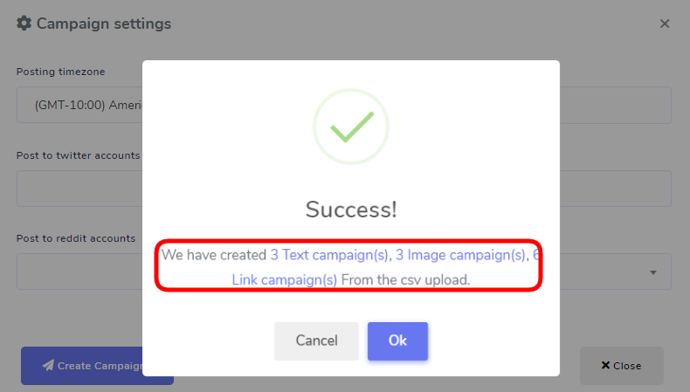This screenshot has width=690, height=392.
Task: Click the X icon inside the Close button
Action: click(605, 365)
